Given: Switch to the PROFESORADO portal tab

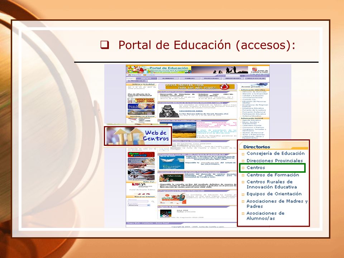Looking at the screenshot, I should coord(211,78).
